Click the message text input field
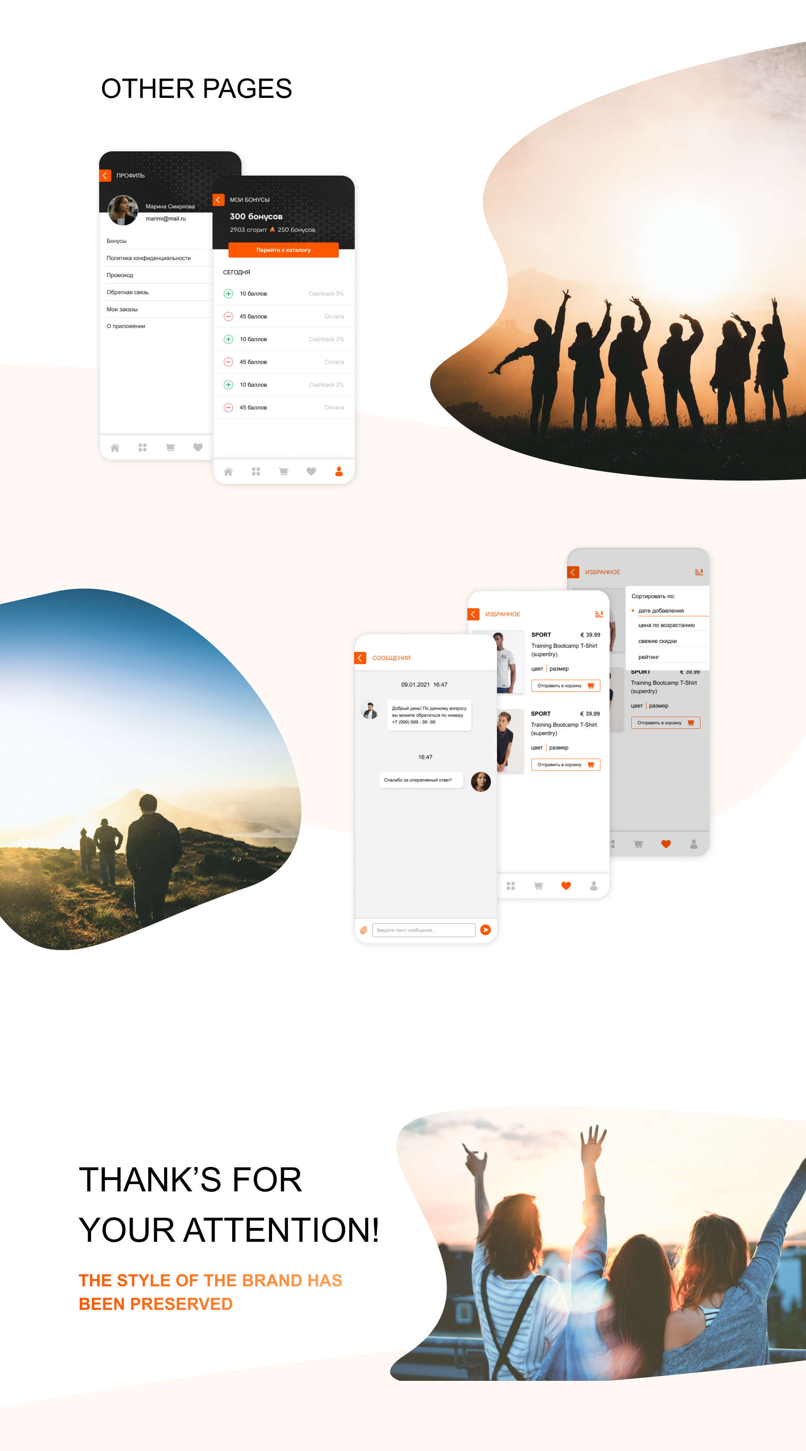This screenshot has width=806, height=1451. (x=423, y=930)
